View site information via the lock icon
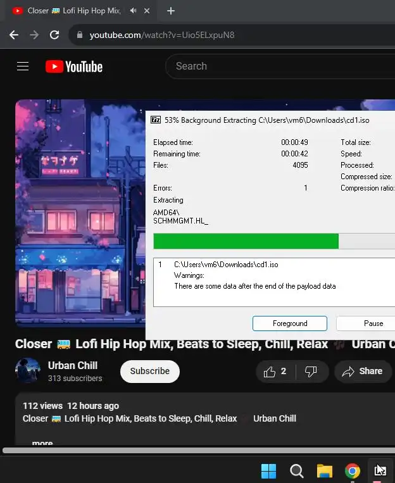 (80, 35)
